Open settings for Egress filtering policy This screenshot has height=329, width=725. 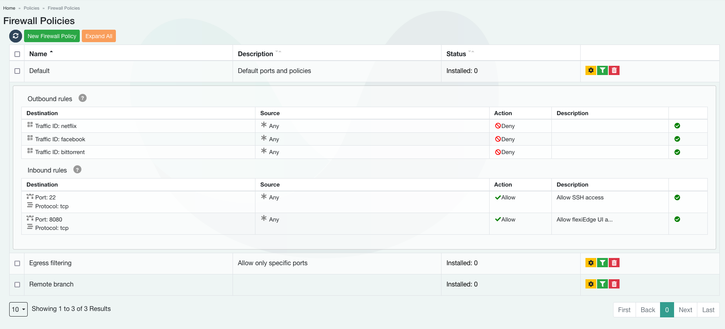coord(591,263)
